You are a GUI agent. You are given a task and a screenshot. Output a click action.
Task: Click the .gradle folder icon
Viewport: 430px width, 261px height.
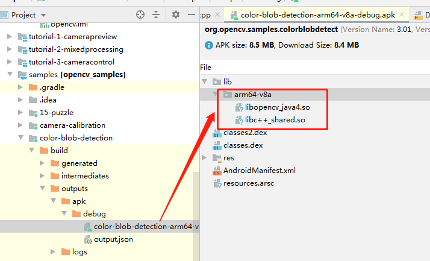pyautogui.click(x=33, y=87)
